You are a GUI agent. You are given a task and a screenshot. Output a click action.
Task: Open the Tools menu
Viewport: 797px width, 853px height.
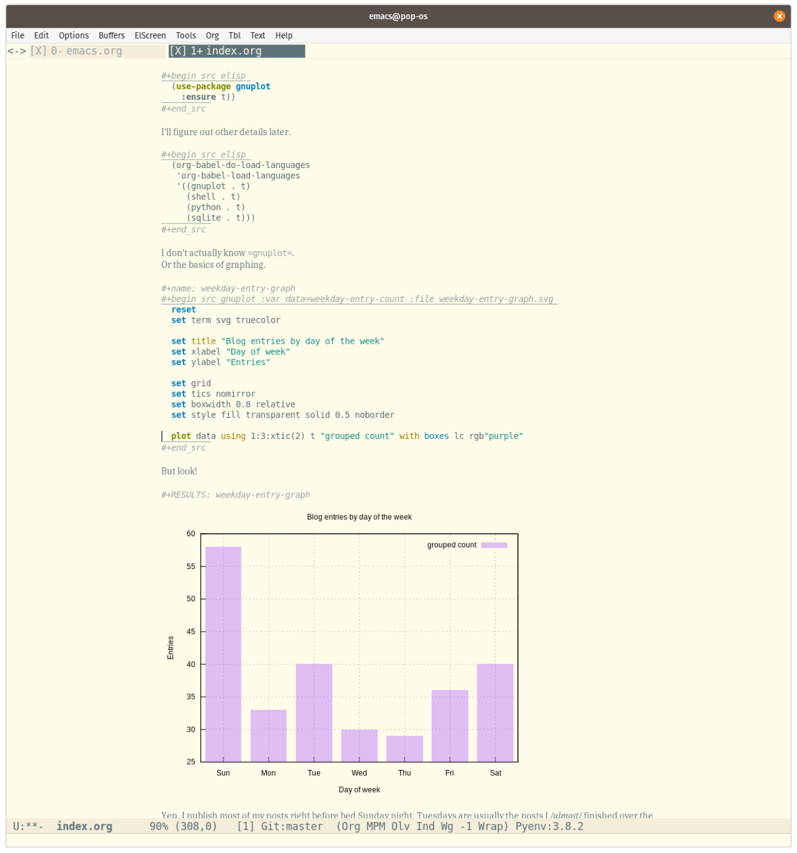(186, 35)
